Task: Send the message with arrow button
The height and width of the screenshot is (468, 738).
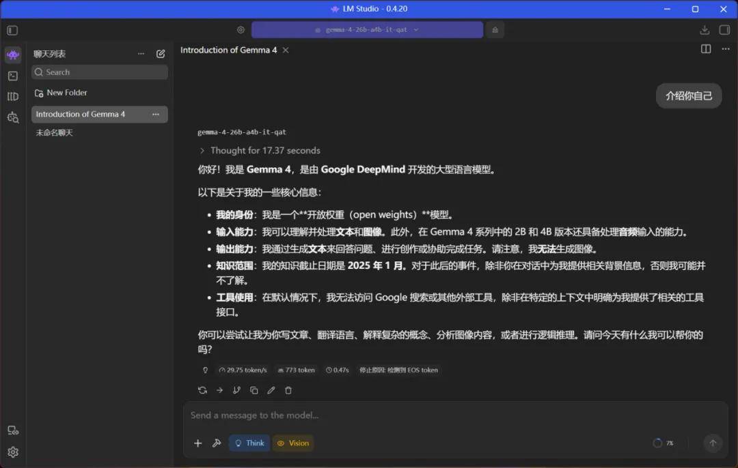Action: tap(713, 443)
